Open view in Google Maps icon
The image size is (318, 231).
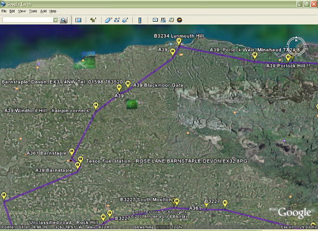[171, 20]
